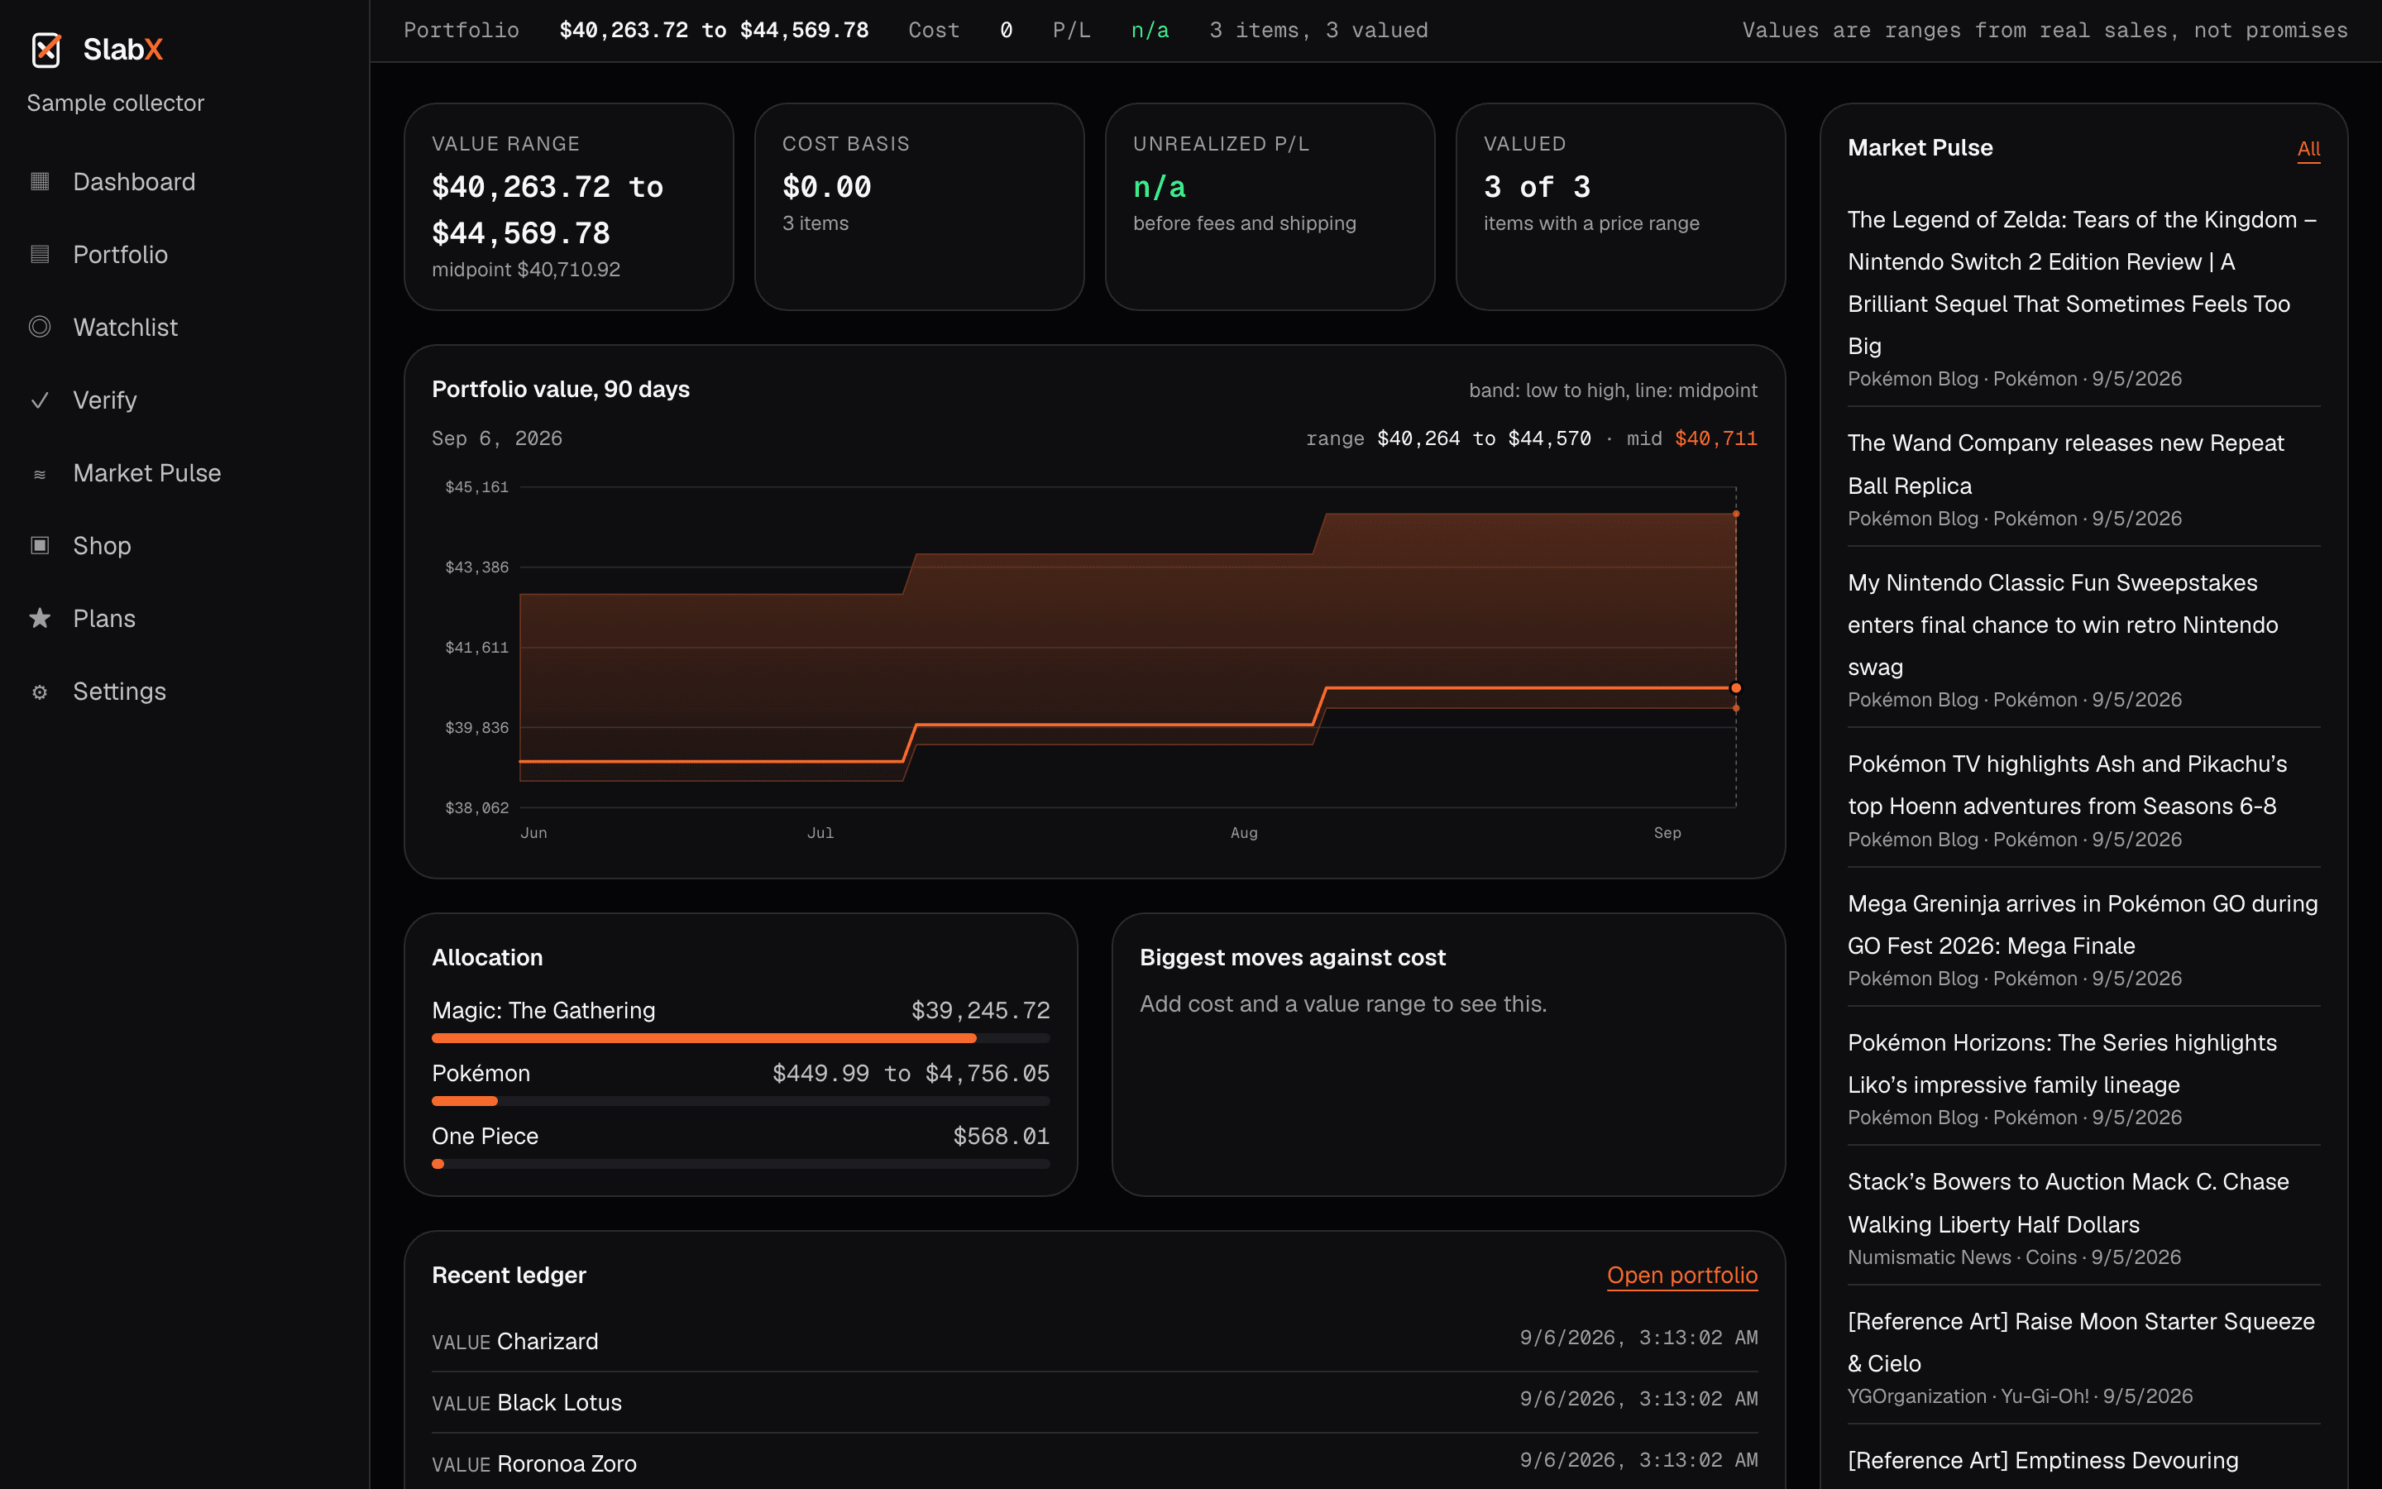The width and height of the screenshot is (2382, 1489).
Task: Click the Magic: The Gathering allocation label
Action: (x=543, y=1010)
